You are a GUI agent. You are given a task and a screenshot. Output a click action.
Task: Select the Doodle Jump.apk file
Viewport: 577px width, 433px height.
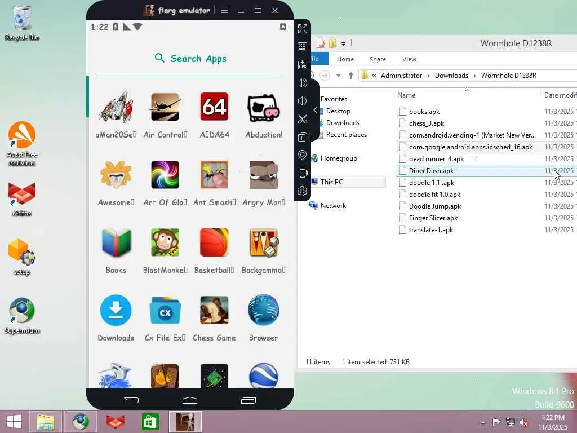click(435, 206)
